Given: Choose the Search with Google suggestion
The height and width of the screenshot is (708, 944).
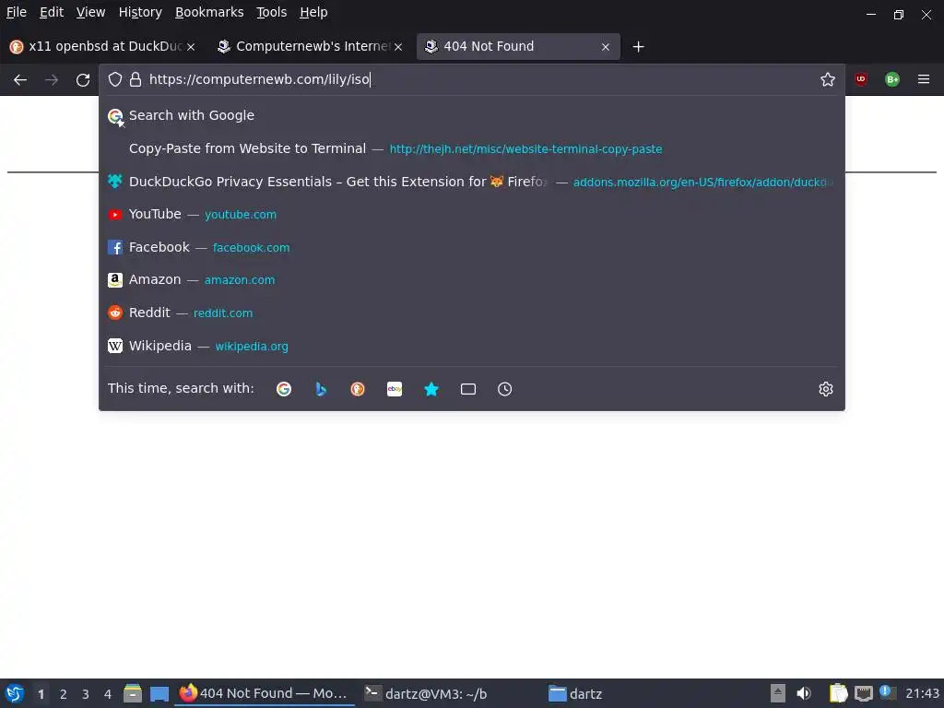Looking at the screenshot, I should coord(471,115).
